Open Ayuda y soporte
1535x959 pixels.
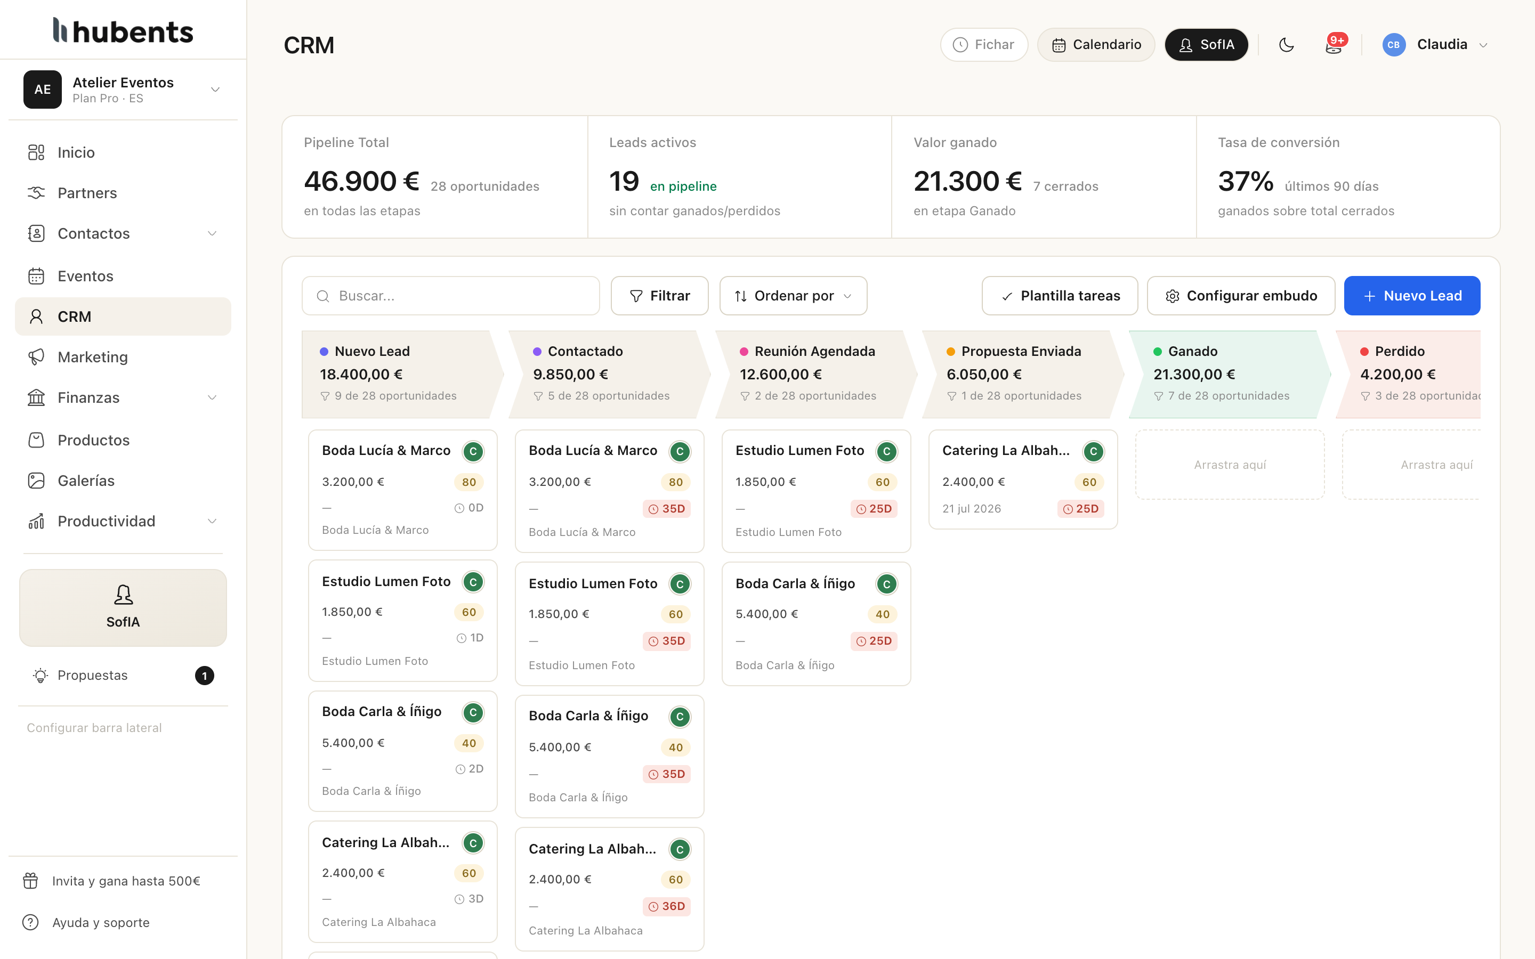[x=101, y=922]
